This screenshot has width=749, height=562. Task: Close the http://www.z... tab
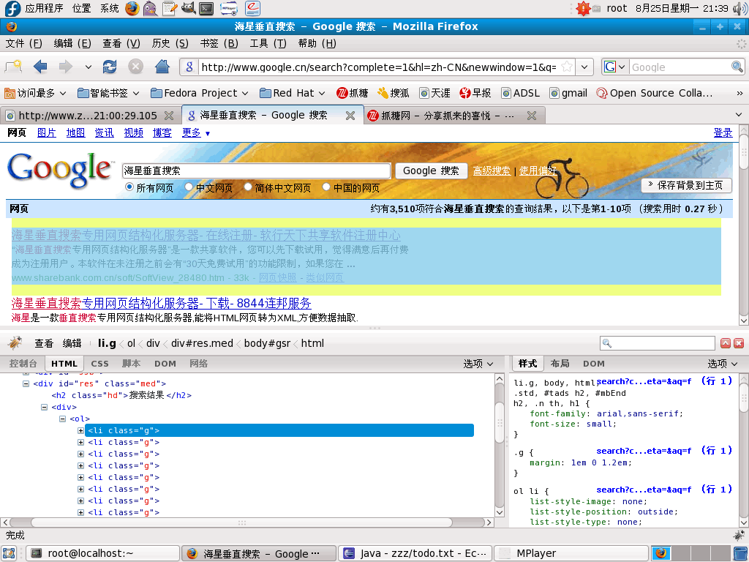(169, 116)
